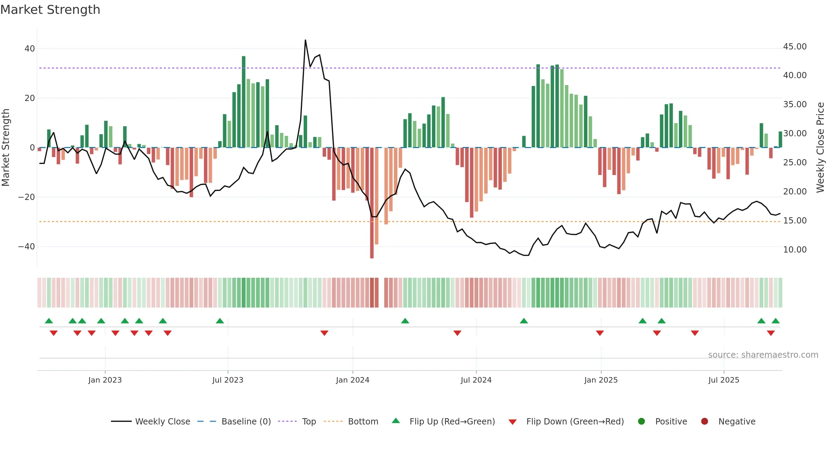The width and height of the screenshot is (830, 467).
Task: Click the 10.00 price axis tick
Action: click(795, 249)
